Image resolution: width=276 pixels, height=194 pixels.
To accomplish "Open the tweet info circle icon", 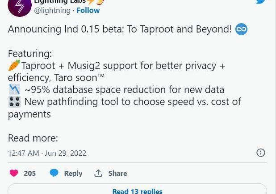I will click(x=261, y=153).
